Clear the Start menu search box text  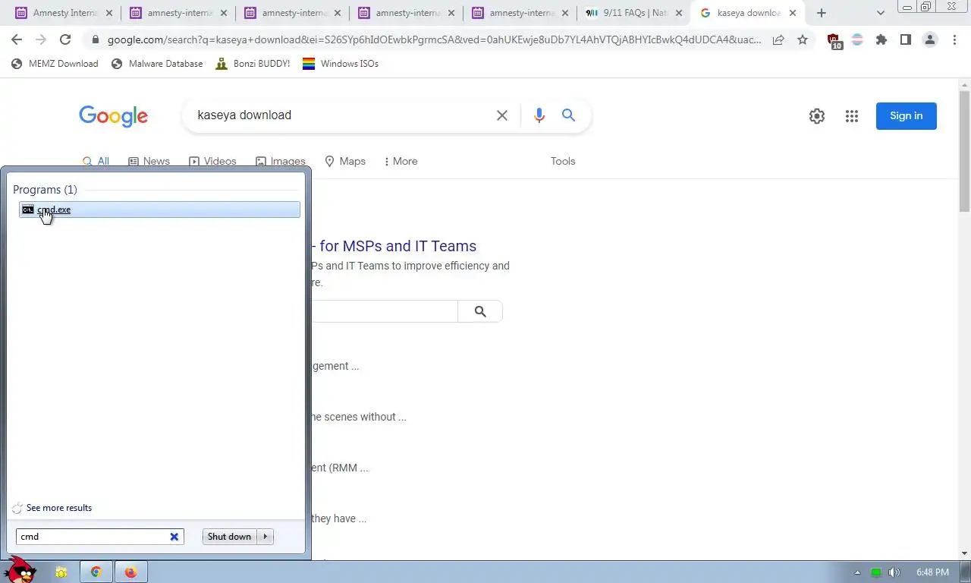(x=174, y=537)
